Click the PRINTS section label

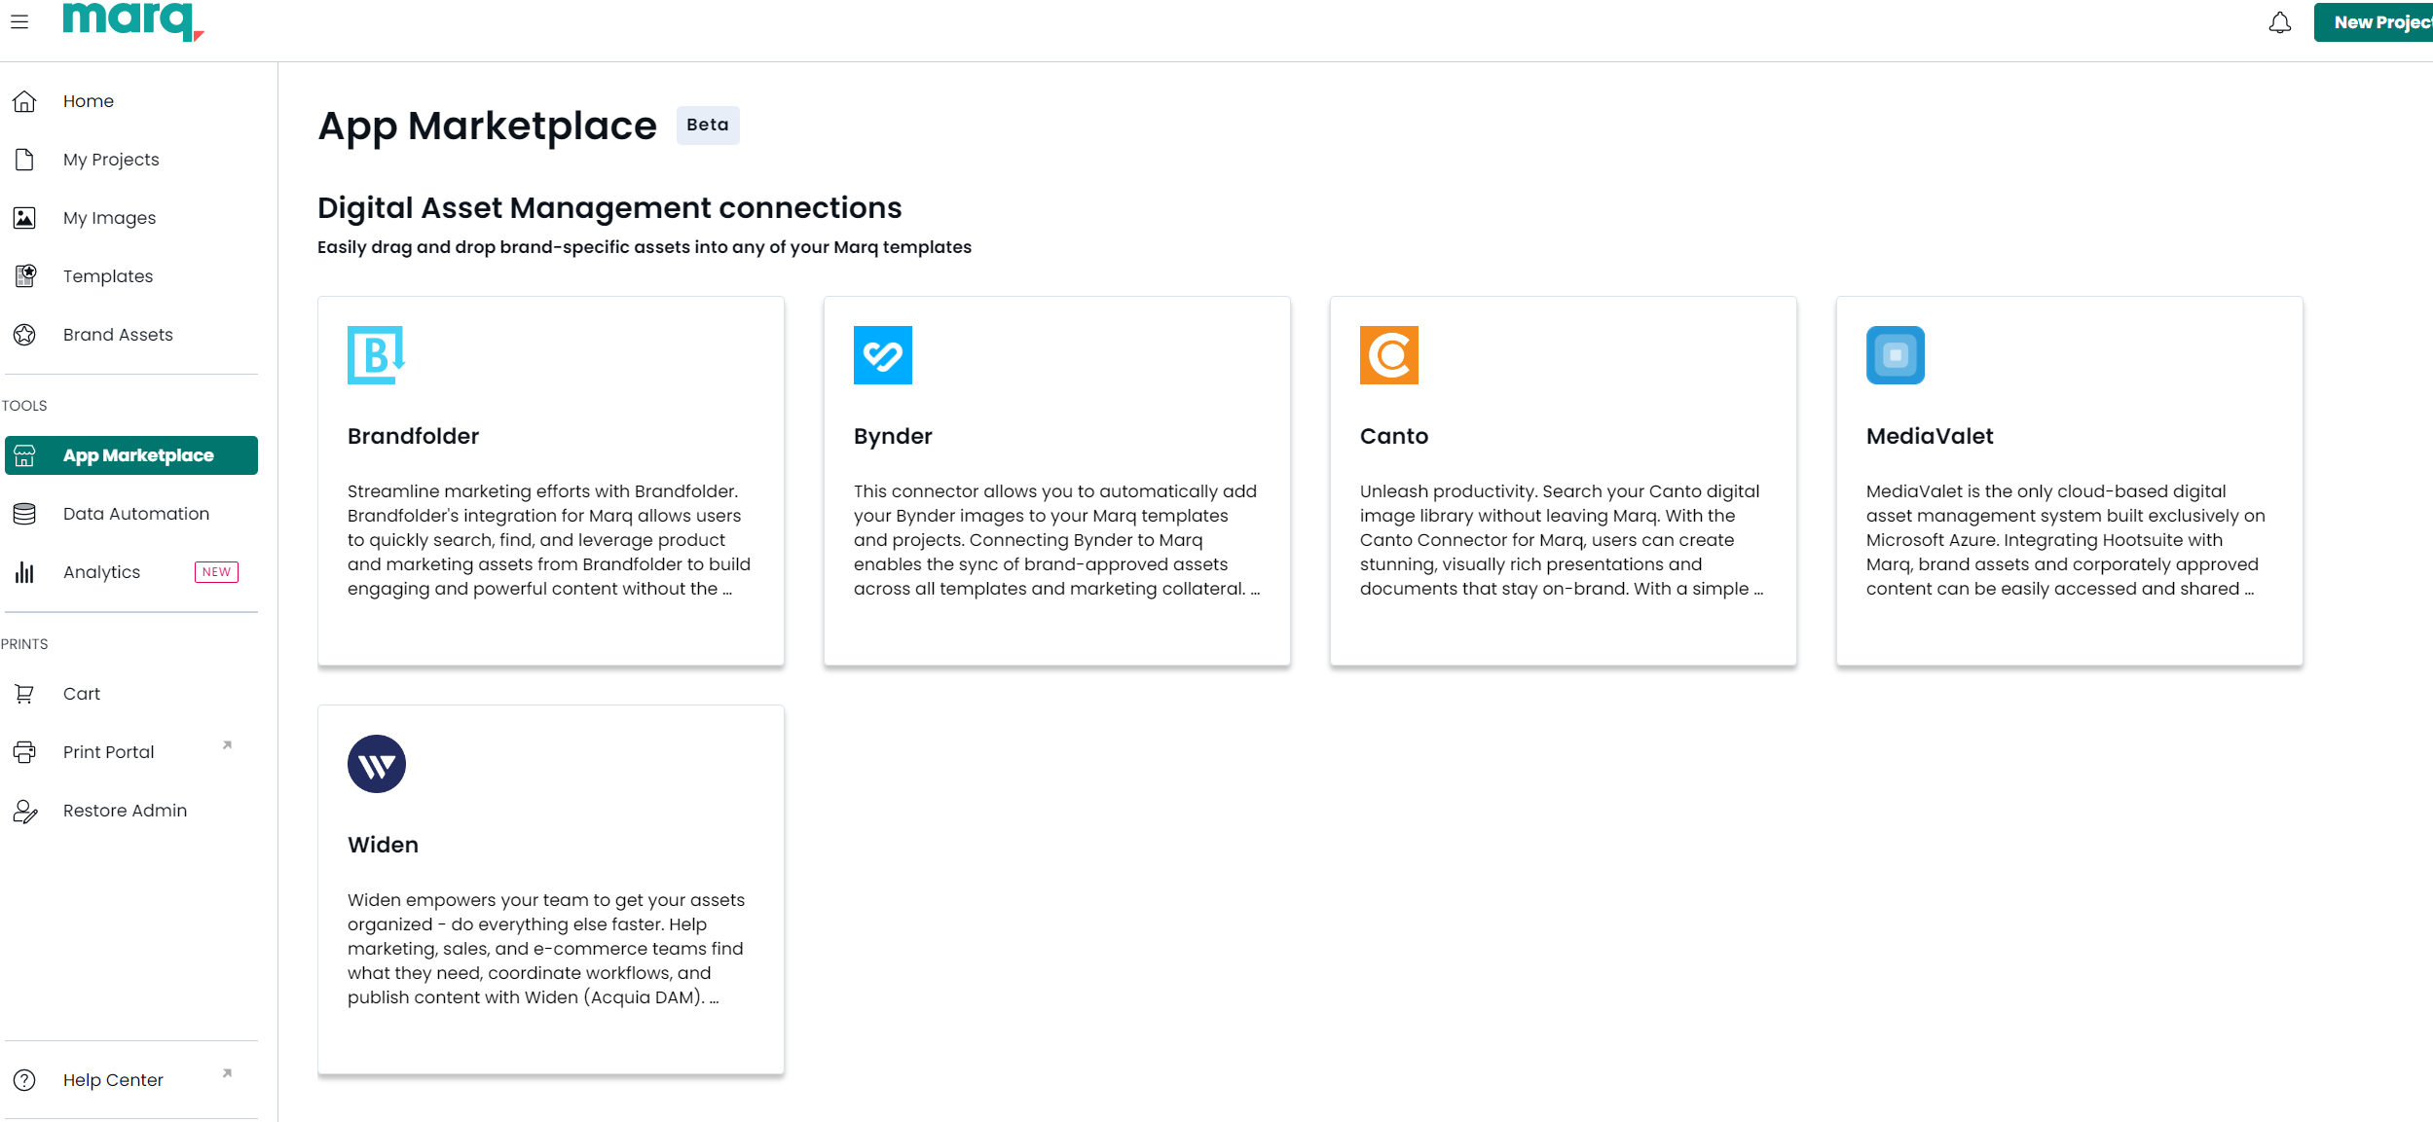(x=24, y=644)
